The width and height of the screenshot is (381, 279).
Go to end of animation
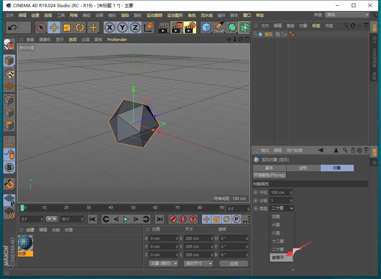click(x=160, y=219)
